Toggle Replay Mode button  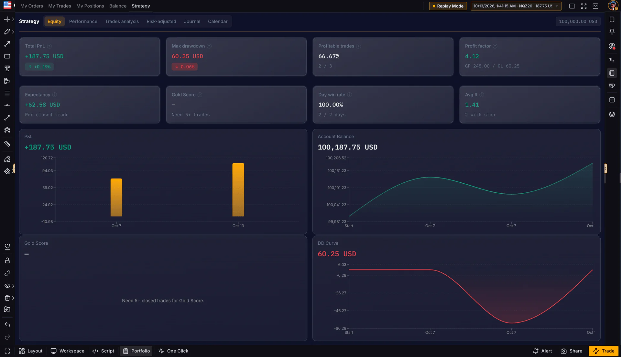(448, 6)
